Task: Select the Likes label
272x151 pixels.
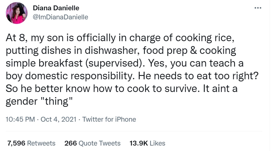Action: coord(157,143)
